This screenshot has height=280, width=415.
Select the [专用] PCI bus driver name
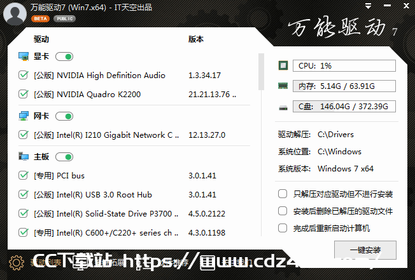pyautogui.click(x=59, y=176)
